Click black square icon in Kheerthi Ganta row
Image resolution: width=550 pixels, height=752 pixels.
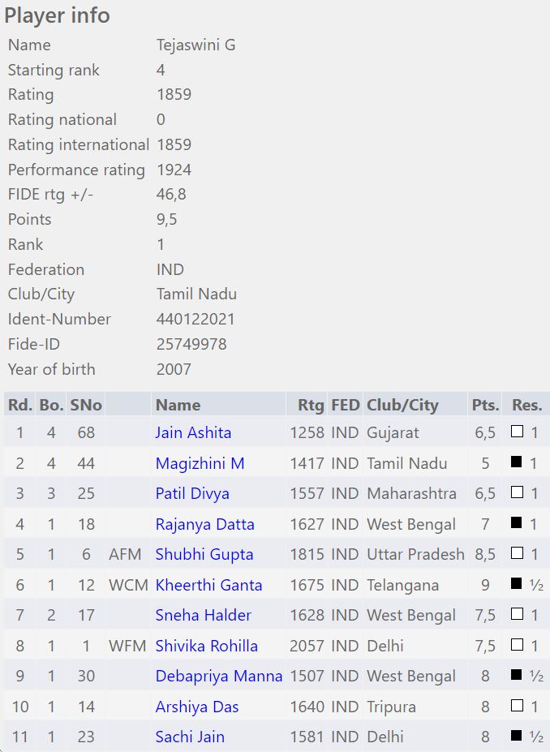(x=517, y=584)
